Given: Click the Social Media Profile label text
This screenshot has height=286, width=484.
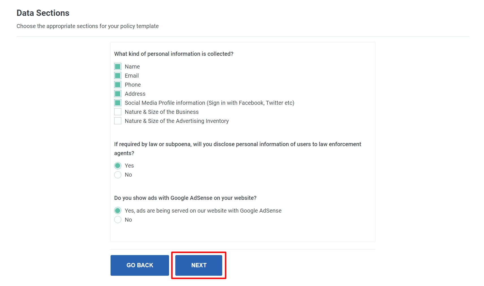Looking at the screenshot, I should point(209,103).
